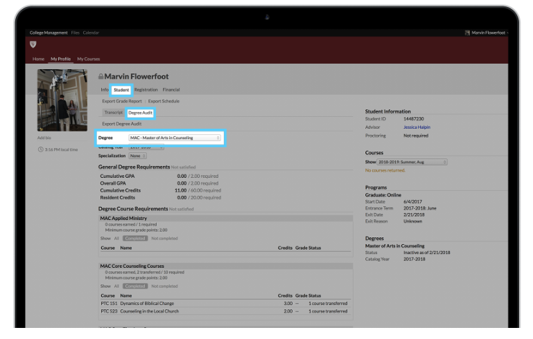Click the shield logo icon
The image size is (533, 339).
(33, 45)
